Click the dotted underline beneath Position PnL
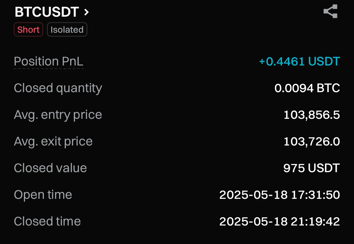 [x=48, y=69]
